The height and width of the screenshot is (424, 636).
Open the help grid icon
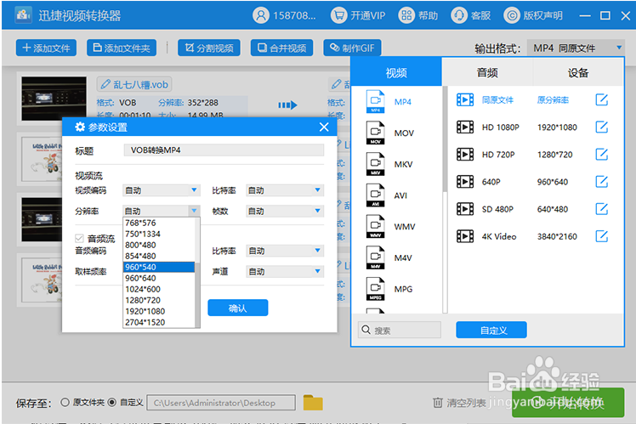(406, 15)
